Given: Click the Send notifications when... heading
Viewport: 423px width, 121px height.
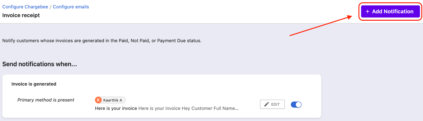Looking at the screenshot, I should click(40, 64).
